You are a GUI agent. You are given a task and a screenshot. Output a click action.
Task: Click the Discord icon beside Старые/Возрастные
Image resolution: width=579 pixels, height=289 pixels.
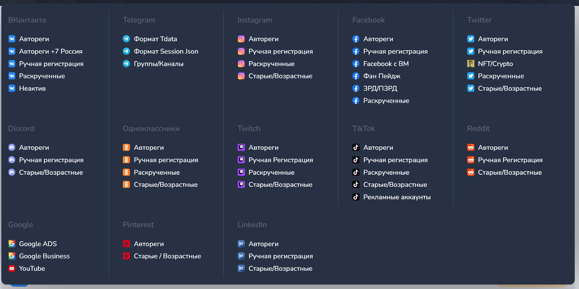(12, 172)
